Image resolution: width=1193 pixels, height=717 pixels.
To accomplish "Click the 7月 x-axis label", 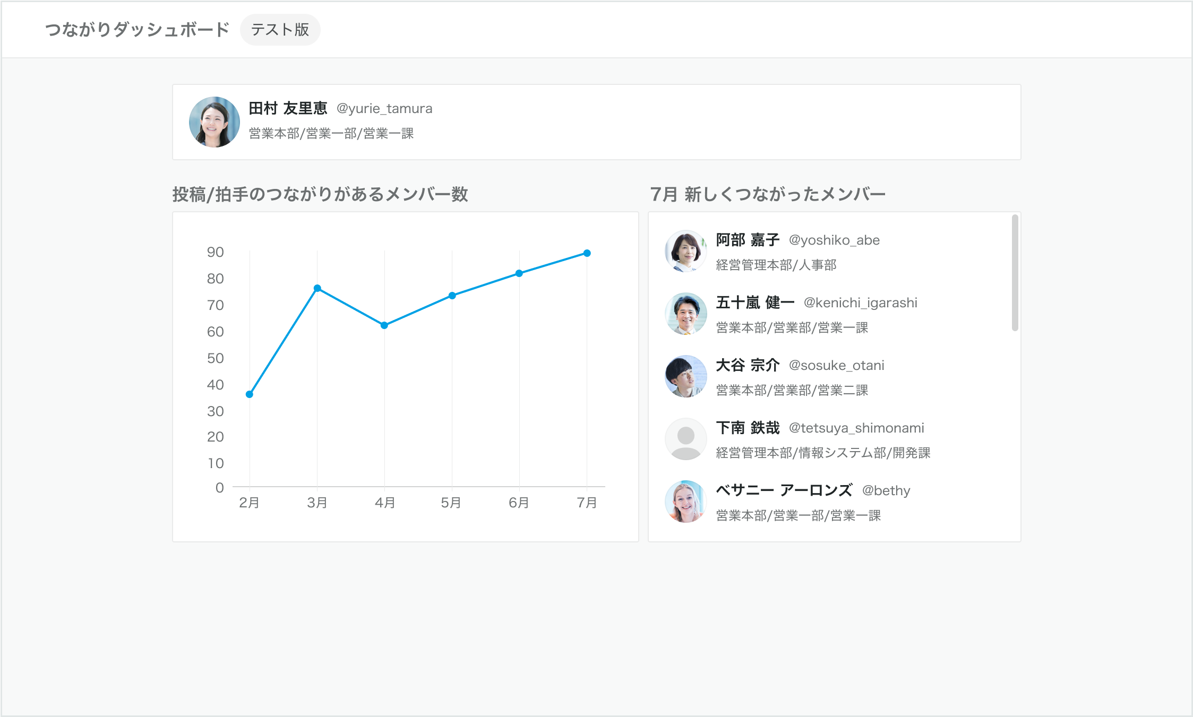I will pyautogui.click(x=587, y=503).
